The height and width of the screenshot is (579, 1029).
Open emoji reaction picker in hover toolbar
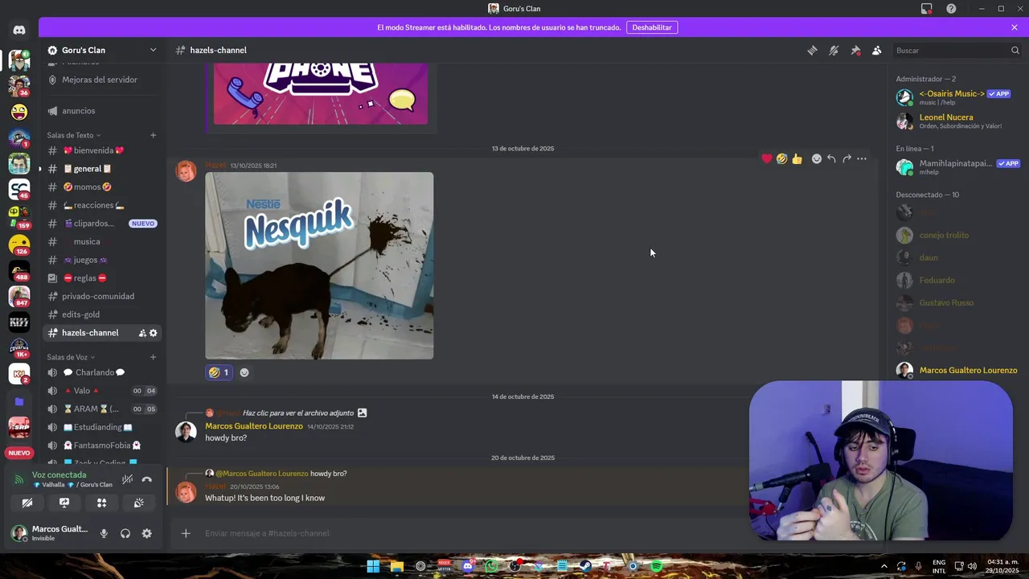(817, 158)
